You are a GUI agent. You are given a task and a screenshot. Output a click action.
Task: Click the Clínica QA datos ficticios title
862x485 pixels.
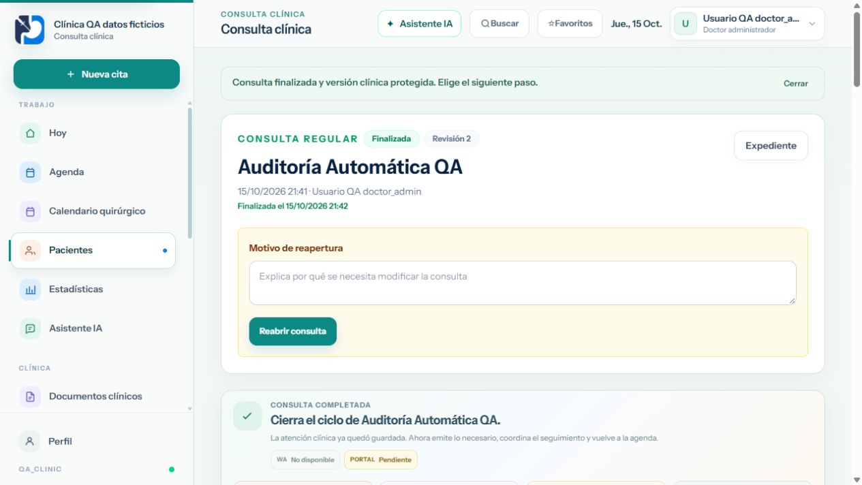(109, 24)
